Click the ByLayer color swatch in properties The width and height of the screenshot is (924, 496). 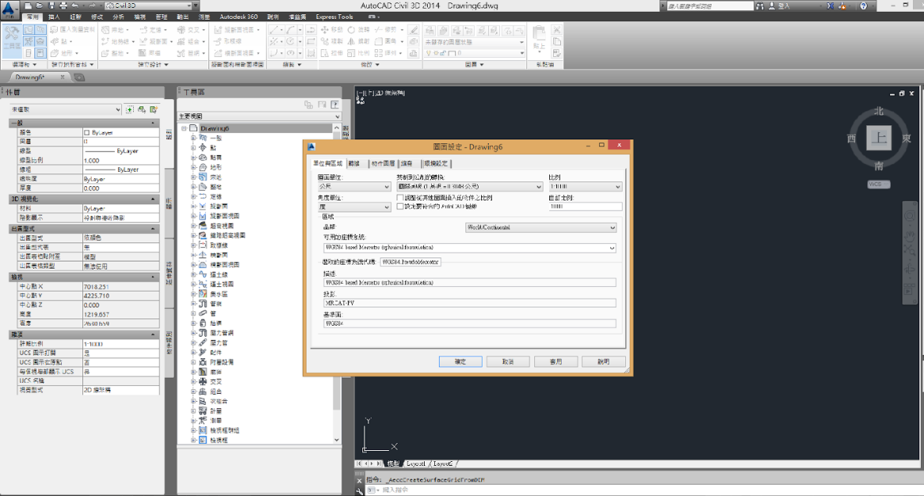pyautogui.click(x=87, y=132)
